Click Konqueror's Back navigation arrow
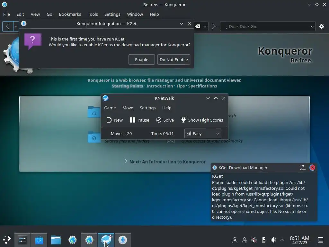 point(8,26)
